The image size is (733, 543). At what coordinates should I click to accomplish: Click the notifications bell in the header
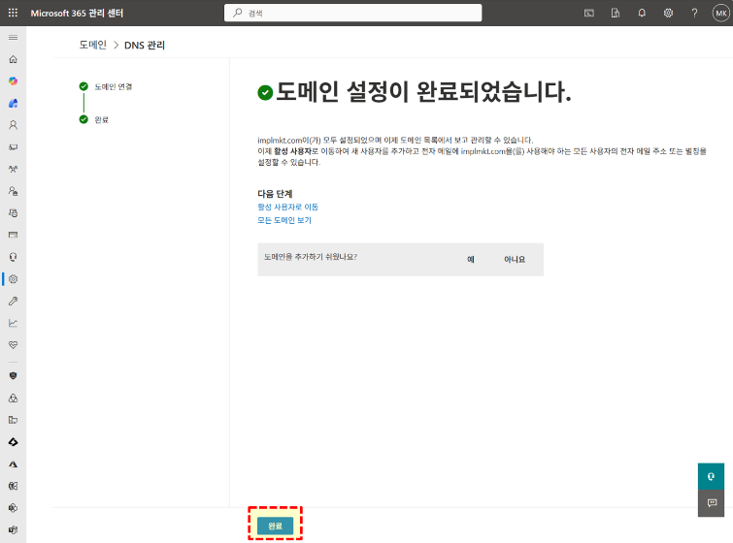coord(642,13)
